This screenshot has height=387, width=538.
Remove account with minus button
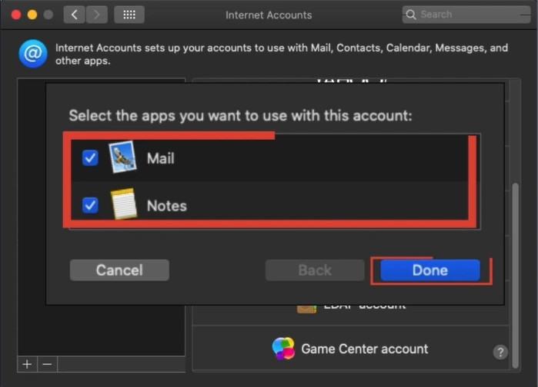click(48, 365)
